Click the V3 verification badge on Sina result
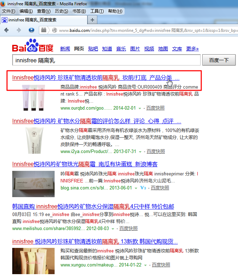The width and height of the screenshot is (238, 278). pyautogui.click(x=143, y=188)
